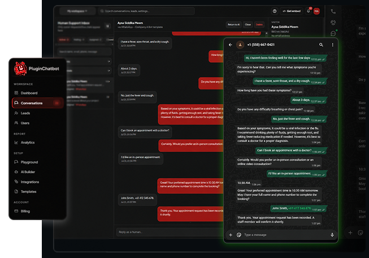Click the red Delete button
The width and height of the screenshot is (369, 258).
click(259, 24)
